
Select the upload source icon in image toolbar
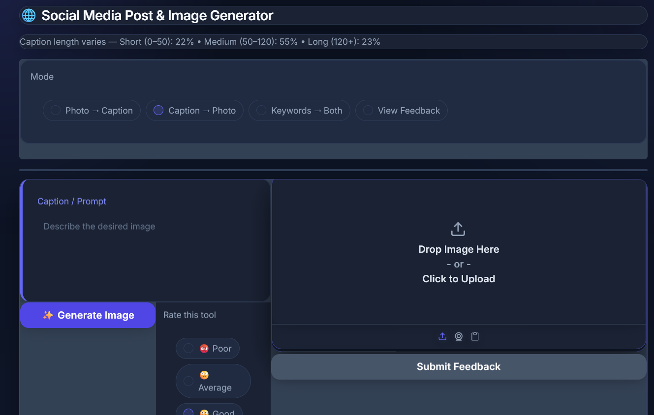pyautogui.click(x=442, y=336)
